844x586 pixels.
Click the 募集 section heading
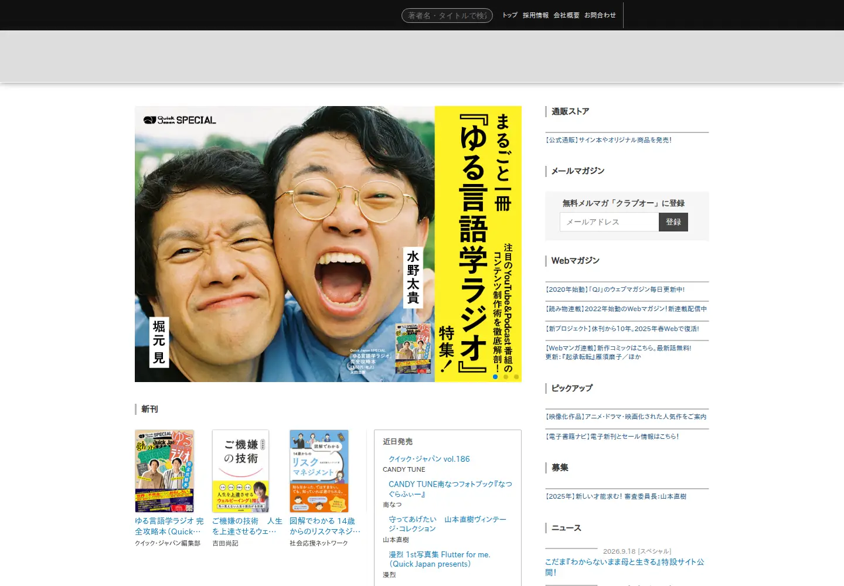pos(560,468)
